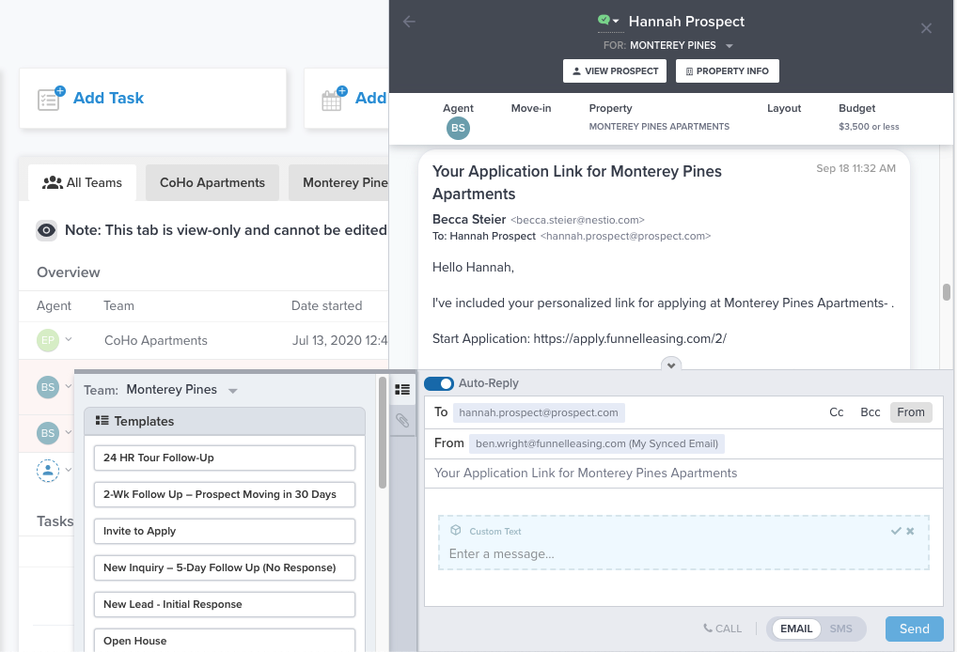Click the BS agent avatar icon
Image resolution: width=957 pixels, height=652 pixels.
pos(458,127)
